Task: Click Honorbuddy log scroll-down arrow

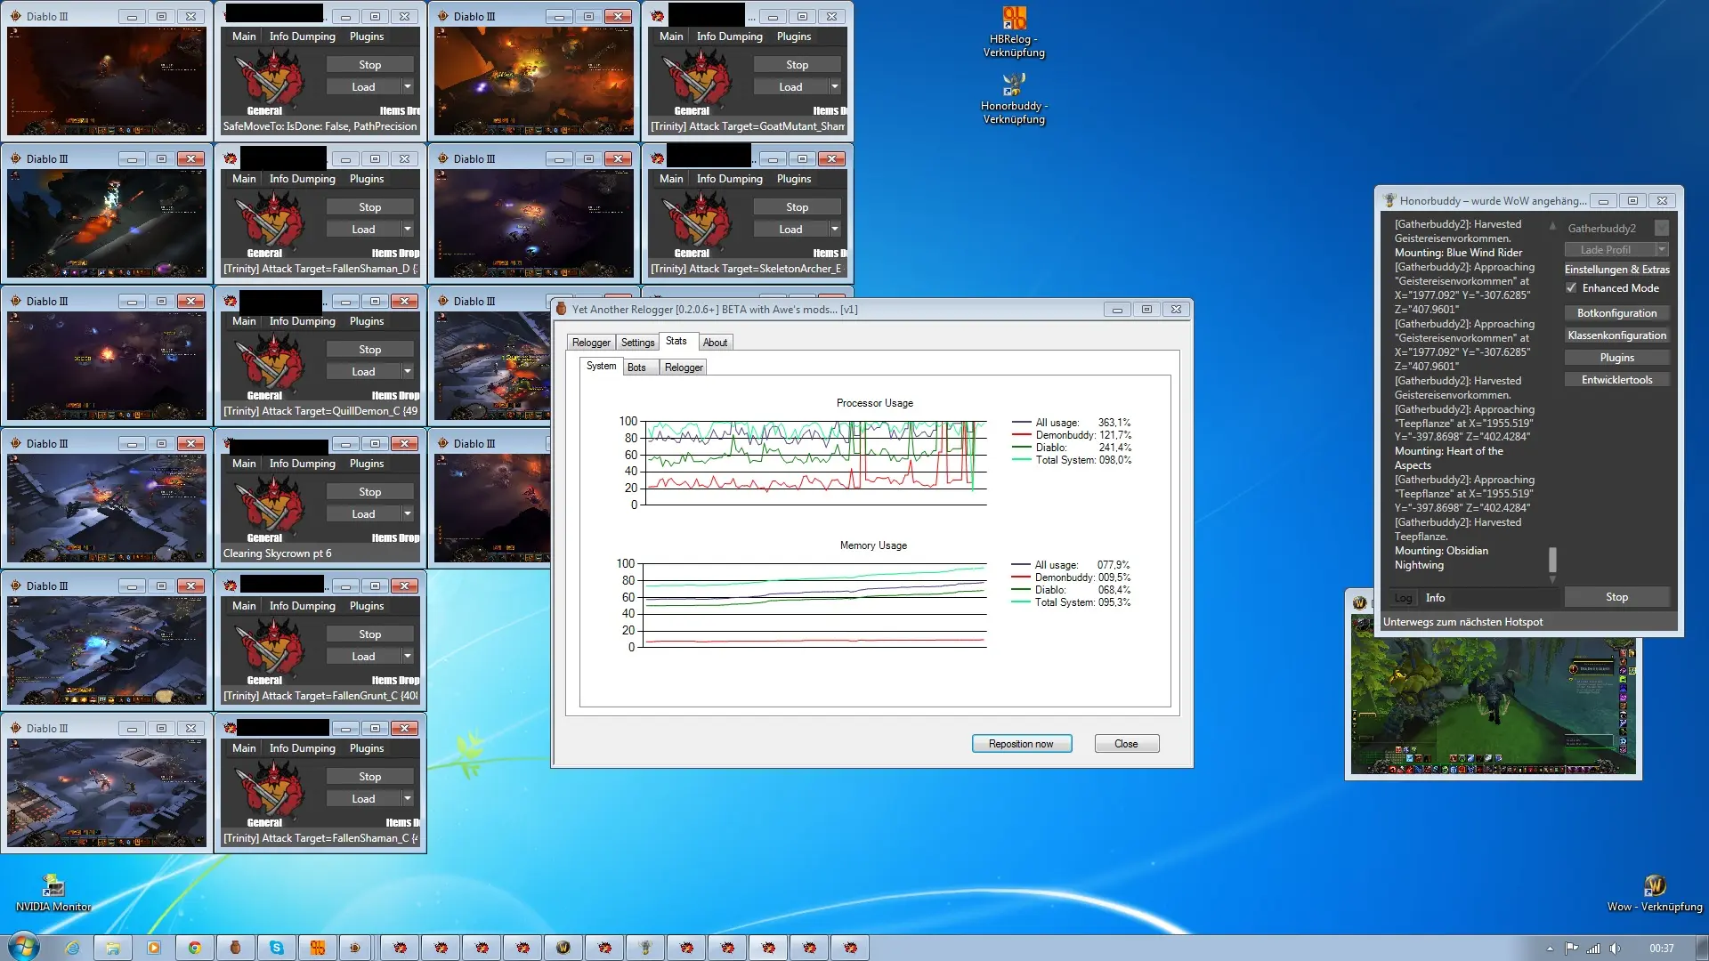Action: 1552,579
